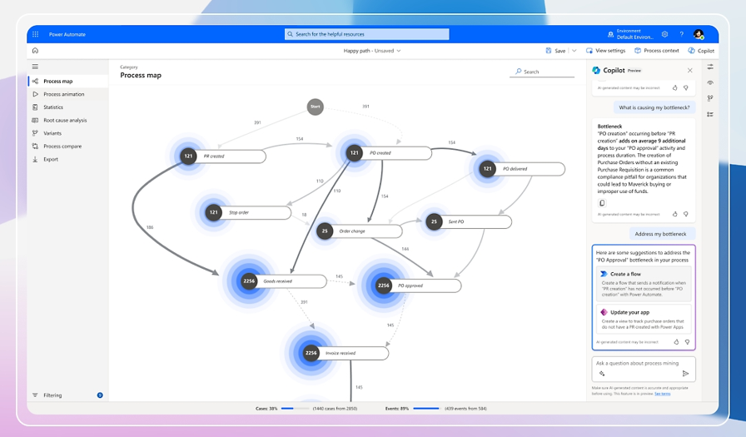
Task: Choose the Update your app suggestion
Action: tap(644, 319)
